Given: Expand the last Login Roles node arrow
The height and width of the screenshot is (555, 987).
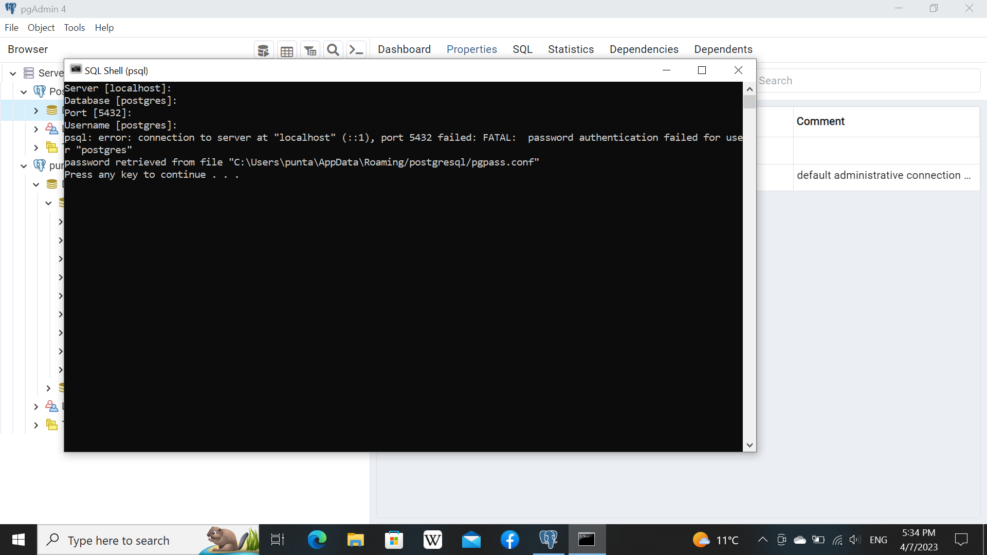Looking at the screenshot, I should click(x=36, y=406).
